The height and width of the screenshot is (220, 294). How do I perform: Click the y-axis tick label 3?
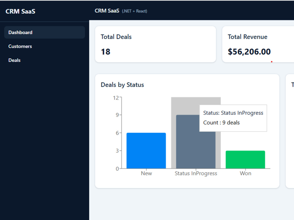coord(117,151)
